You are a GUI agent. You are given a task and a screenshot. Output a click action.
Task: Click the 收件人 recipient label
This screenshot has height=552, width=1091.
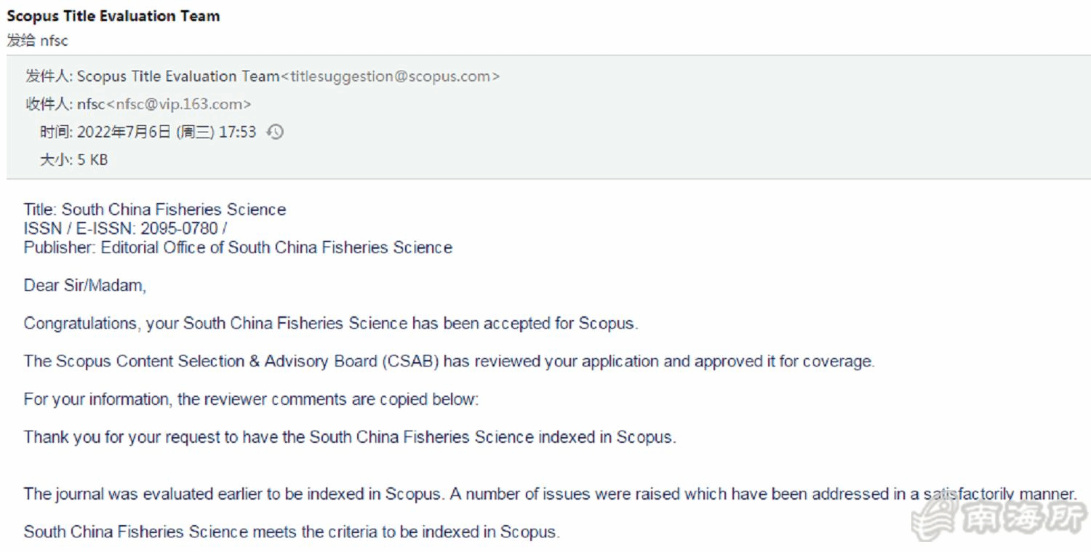(48, 104)
